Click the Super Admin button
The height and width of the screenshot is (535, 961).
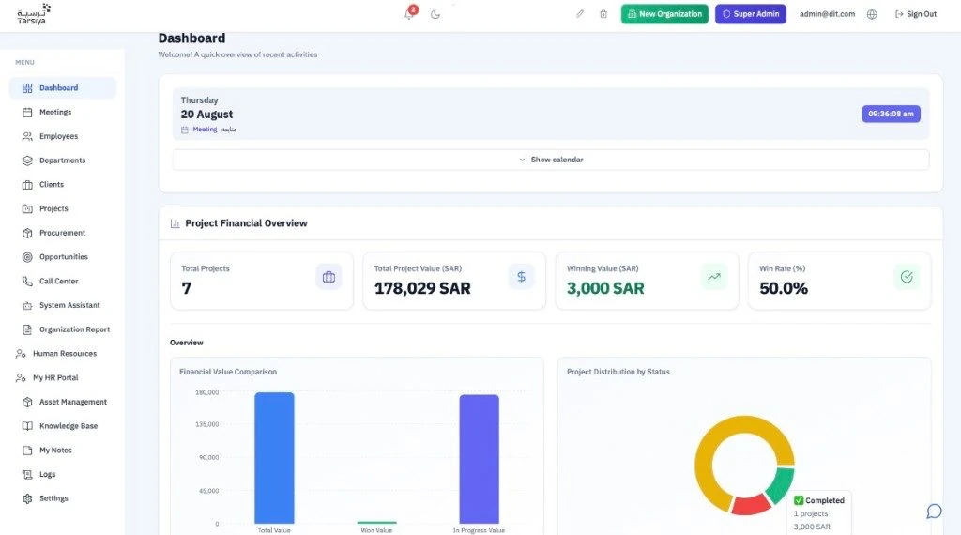tap(750, 14)
